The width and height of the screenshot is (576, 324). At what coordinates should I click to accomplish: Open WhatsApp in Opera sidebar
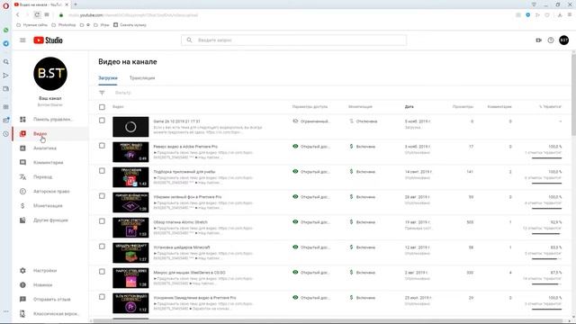pos(6,30)
